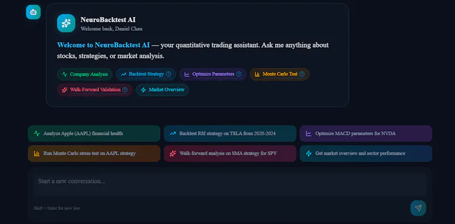Open help icon beside Monte Carlo Test
The width and height of the screenshot is (455, 224).
pos(302,74)
